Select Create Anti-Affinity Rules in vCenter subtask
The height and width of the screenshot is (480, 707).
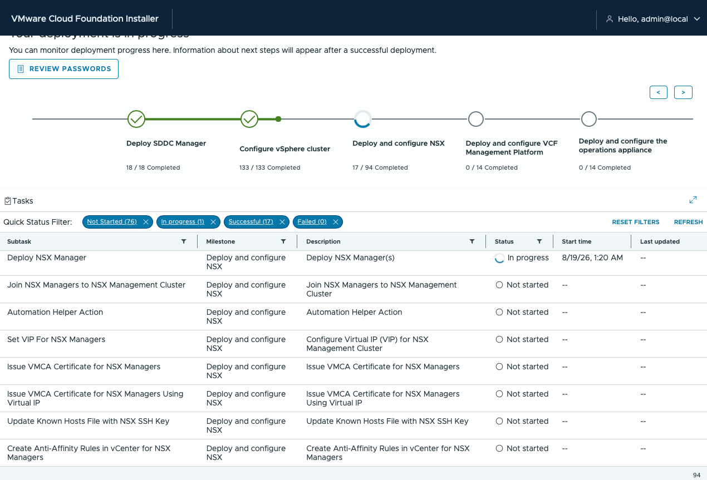click(x=89, y=453)
